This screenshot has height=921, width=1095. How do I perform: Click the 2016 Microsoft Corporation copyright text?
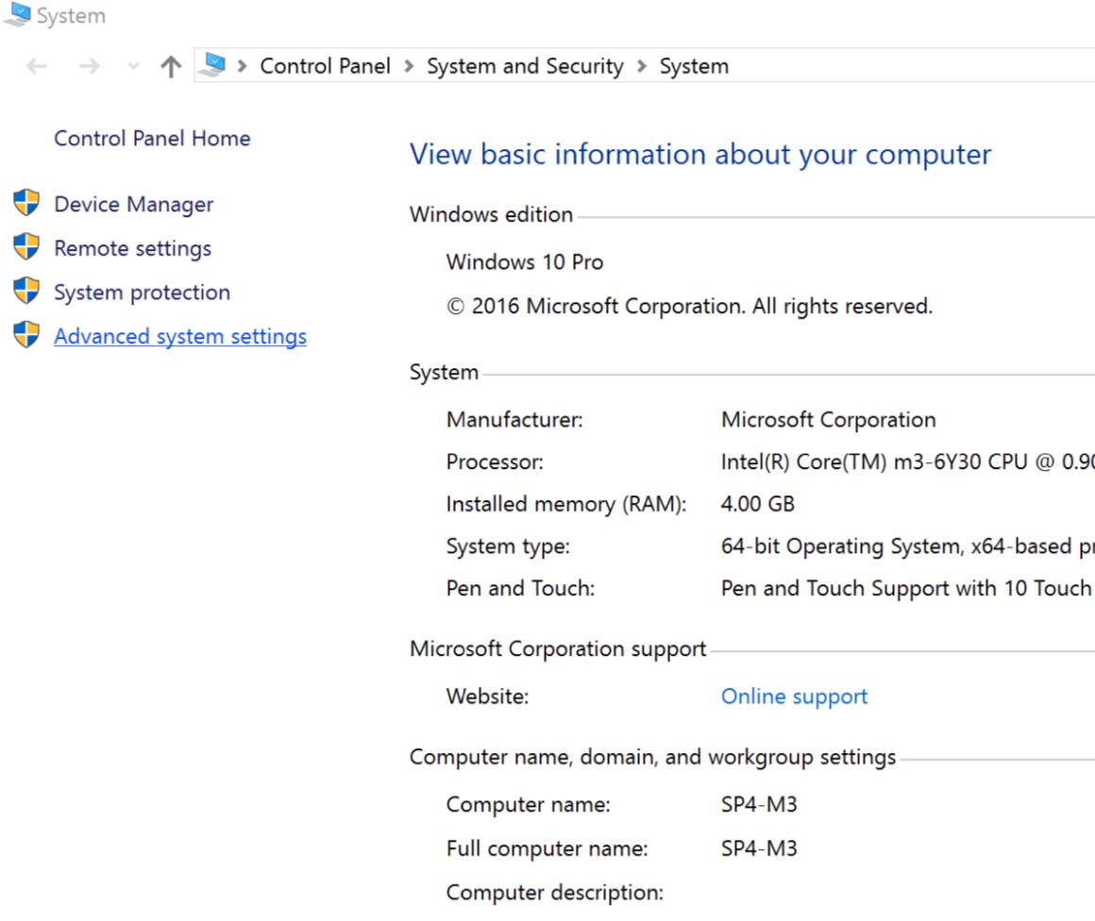(689, 307)
